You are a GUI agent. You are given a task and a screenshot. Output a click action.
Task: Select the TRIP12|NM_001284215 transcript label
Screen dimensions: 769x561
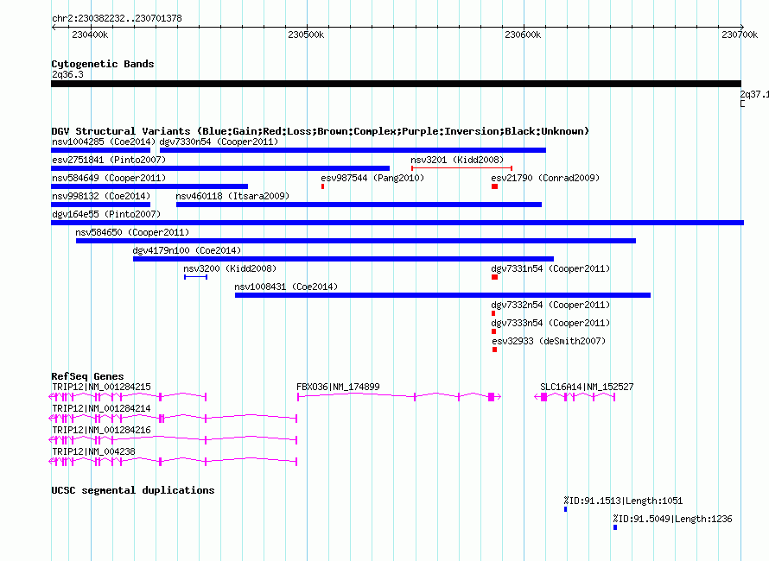coord(101,387)
